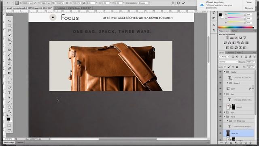Collapse the Header group

225,72
